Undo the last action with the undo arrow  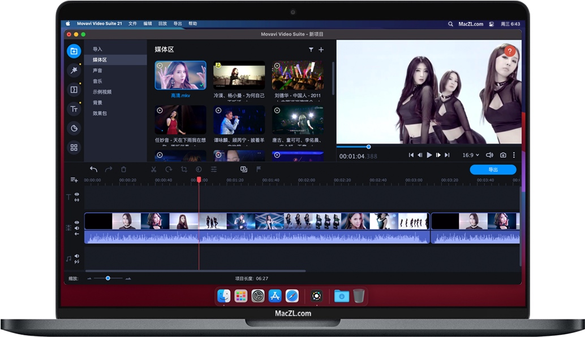click(93, 169)
